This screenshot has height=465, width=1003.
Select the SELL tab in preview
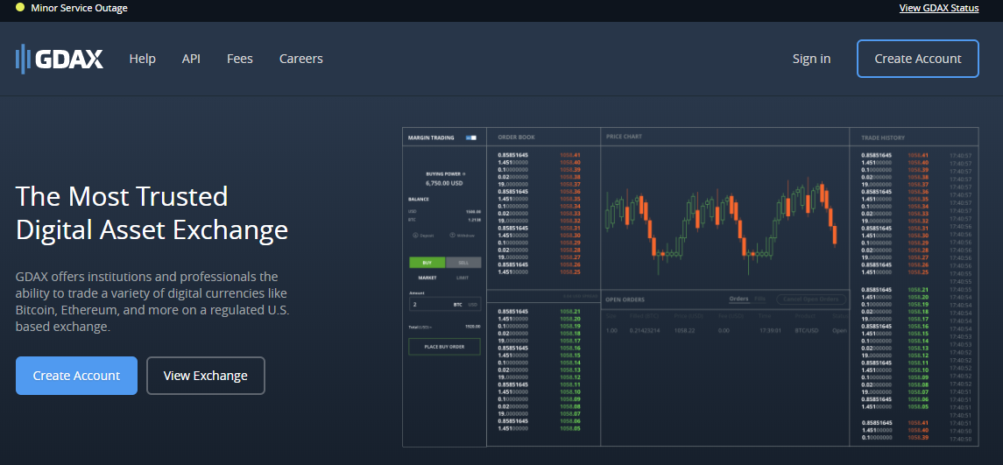coord(463,263)
